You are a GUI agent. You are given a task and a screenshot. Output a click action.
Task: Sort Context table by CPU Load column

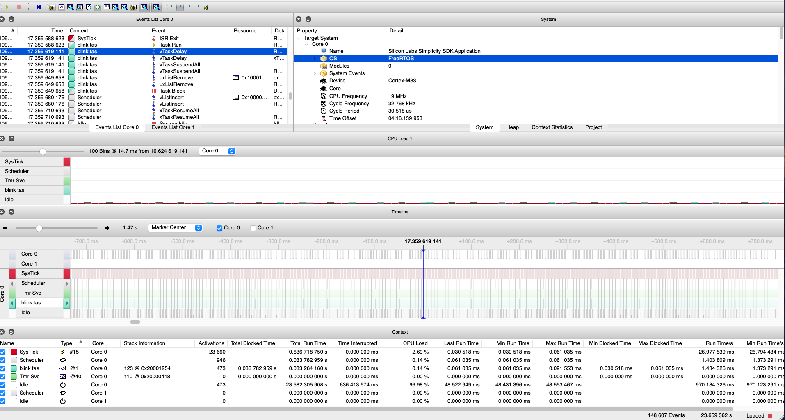[415, 343]
